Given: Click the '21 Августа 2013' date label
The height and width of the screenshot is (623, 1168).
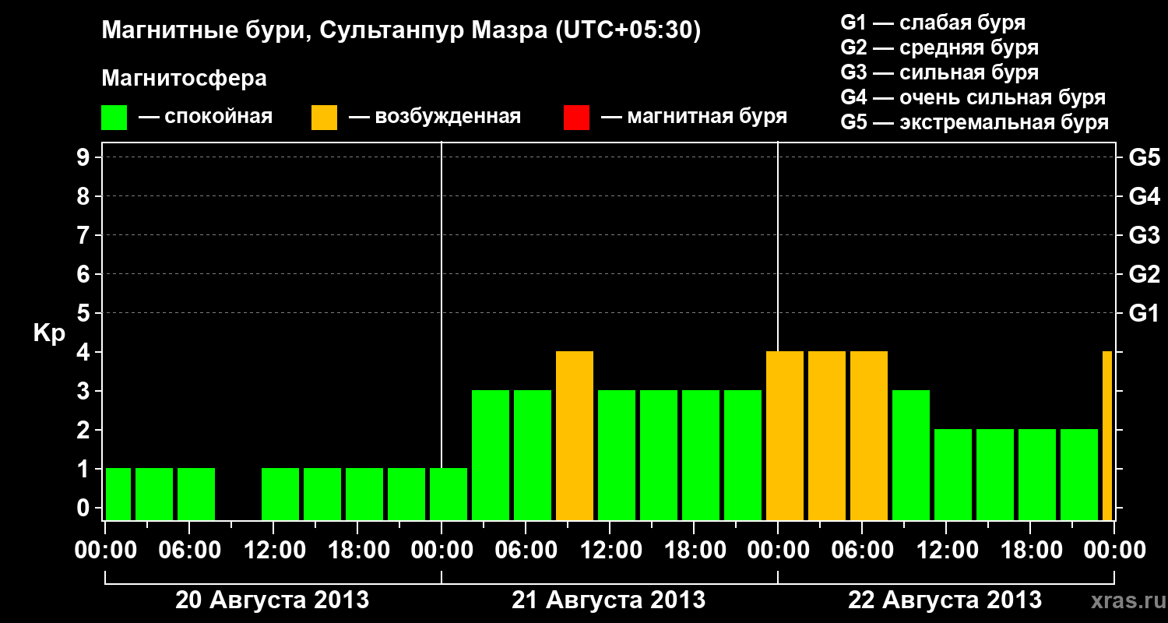Looking at the screenshot, I should point(608,600).
